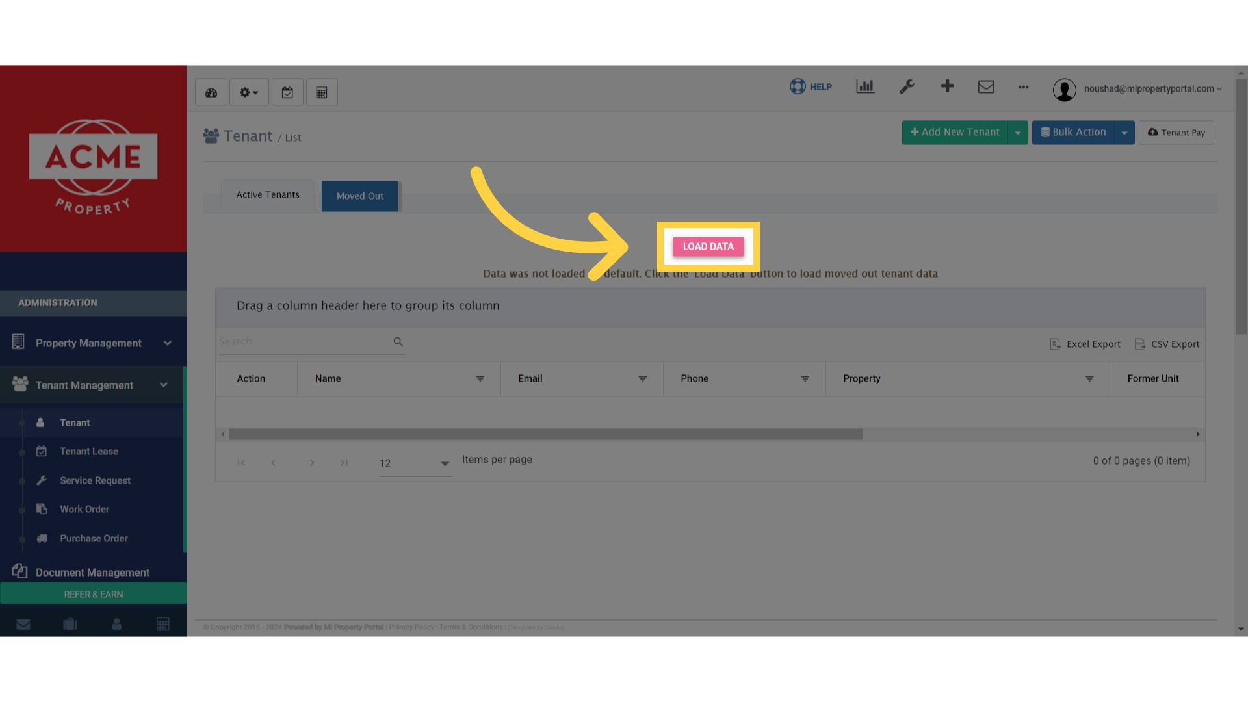1248x702 pixels.
Task: Click the sidebar bottom briefcase icon
Action: [70, 624]
